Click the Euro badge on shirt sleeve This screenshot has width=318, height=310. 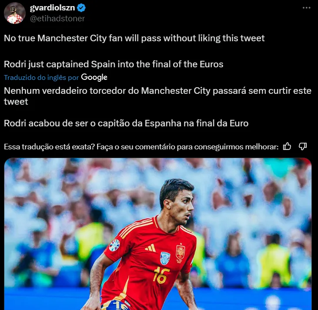pyautogui.click(x=114, y=245)
